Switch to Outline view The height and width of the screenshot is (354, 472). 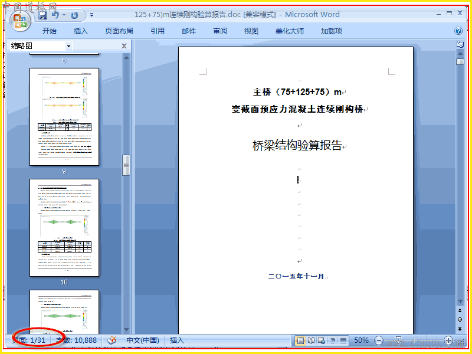point(332,340)
